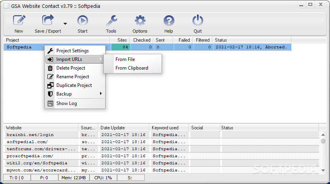Viewport: 330px width, 184px height.
Task: Click the 'T: 0 | 0' status bar panel
Action: click(17, 178)
